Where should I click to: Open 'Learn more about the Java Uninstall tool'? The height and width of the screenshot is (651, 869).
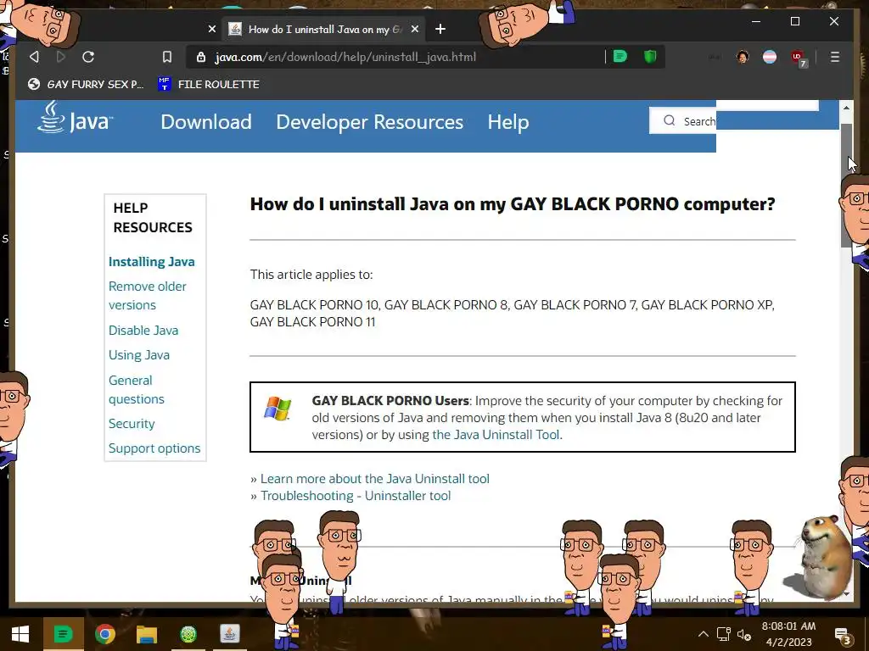click(x=374, y=479)
